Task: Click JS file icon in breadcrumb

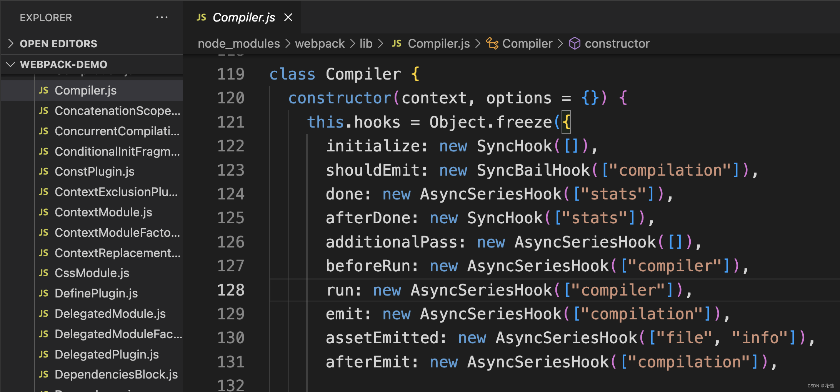Action: click(x=397, y=44)
